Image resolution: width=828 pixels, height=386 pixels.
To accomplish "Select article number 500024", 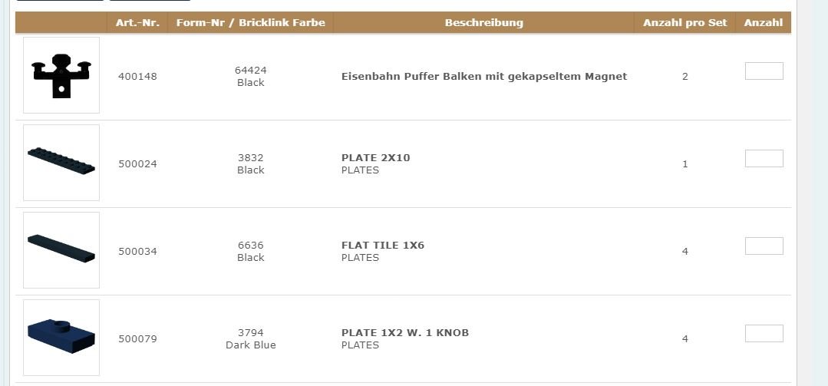I will coord(137,164).
